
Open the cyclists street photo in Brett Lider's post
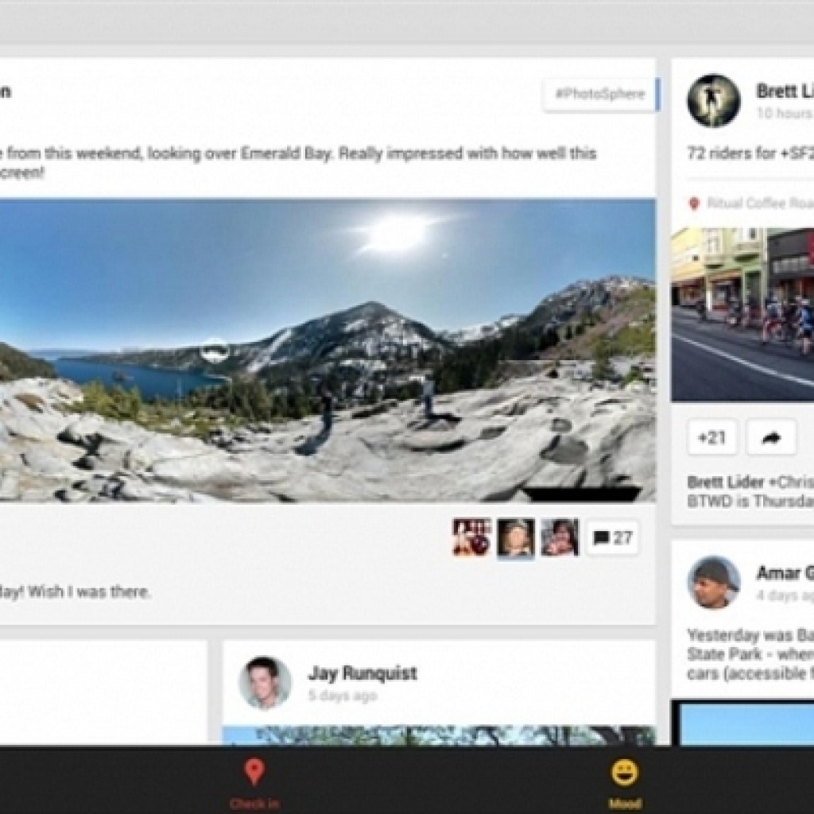coord(742,315)
